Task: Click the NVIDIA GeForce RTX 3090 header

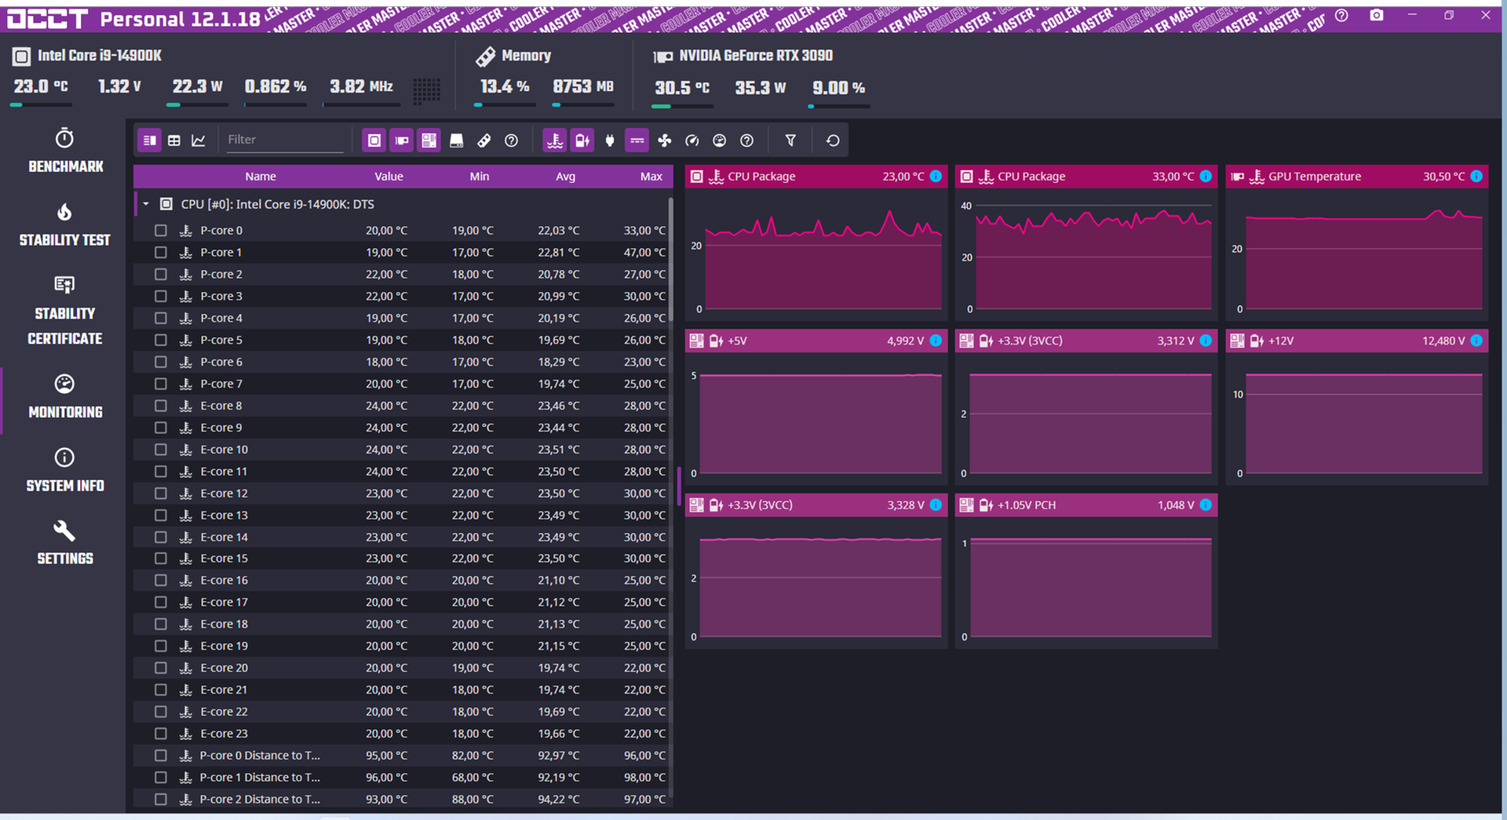Action: (x=756, y=56)
